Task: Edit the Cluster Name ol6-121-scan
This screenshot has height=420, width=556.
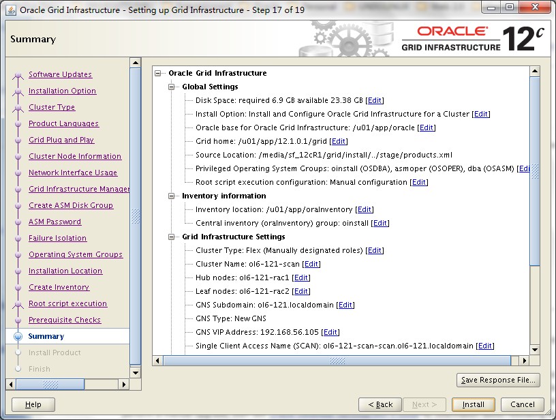Action: (311, 264)
